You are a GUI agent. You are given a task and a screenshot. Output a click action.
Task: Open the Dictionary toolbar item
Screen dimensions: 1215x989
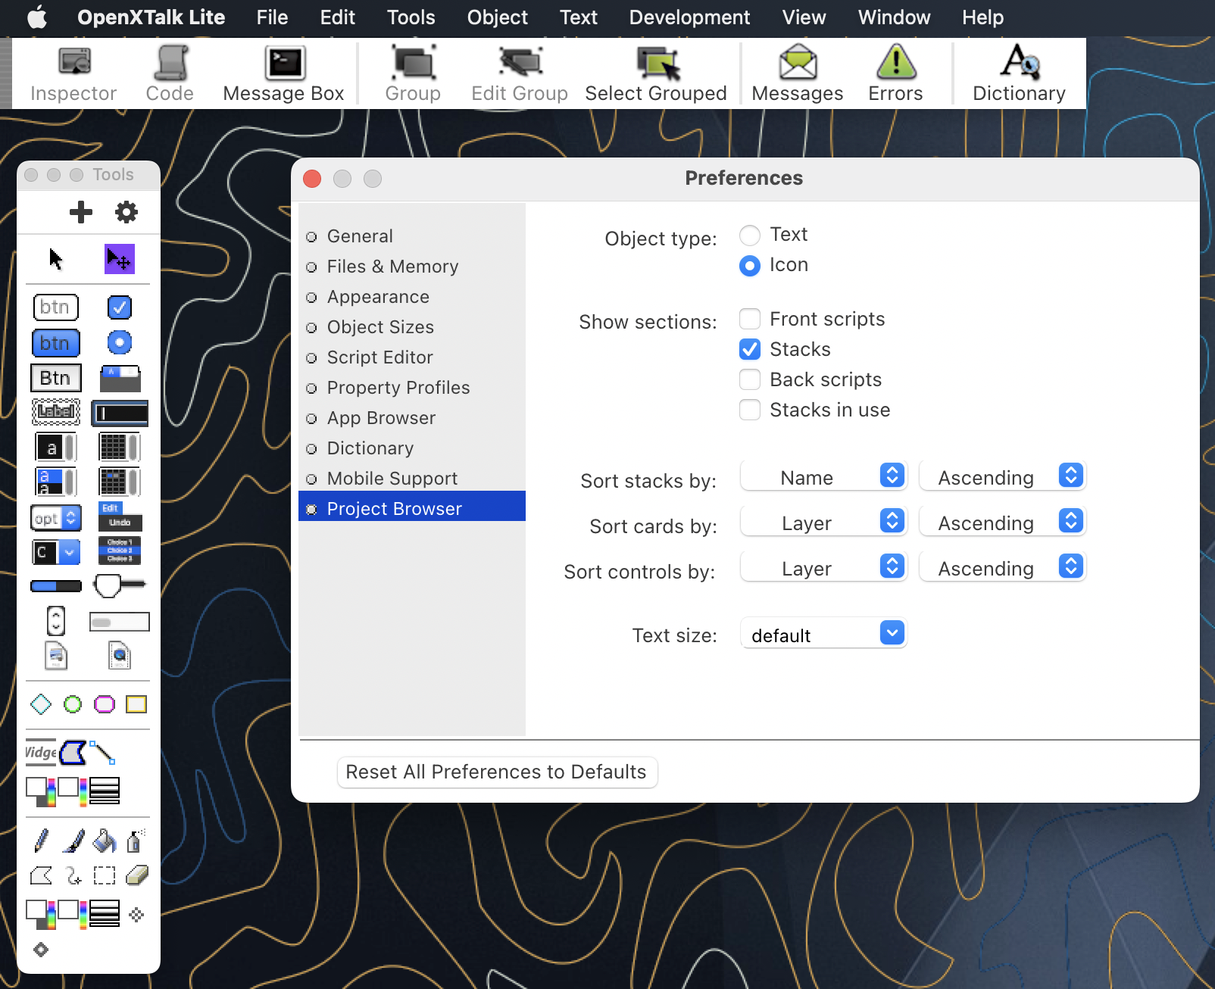(1019, 73)
